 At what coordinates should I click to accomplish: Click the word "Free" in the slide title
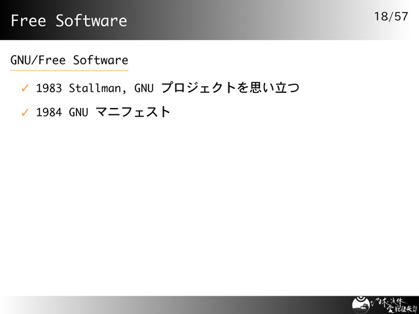tap(28, 21)
